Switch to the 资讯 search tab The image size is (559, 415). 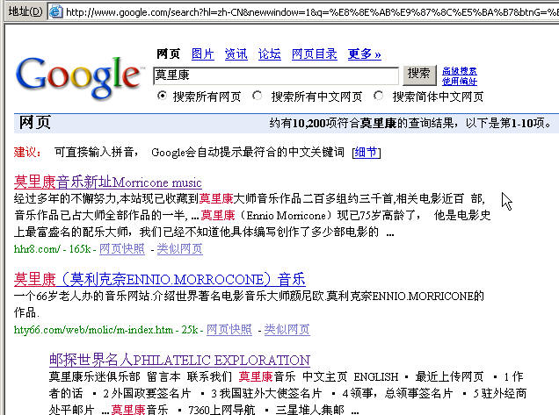(236, 54)
